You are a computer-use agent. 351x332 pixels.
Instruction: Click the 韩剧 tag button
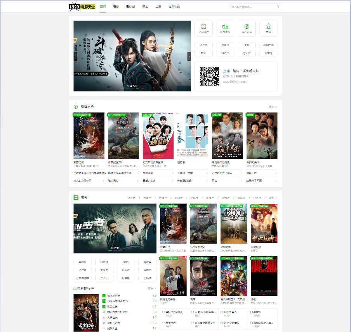[203, 53]
